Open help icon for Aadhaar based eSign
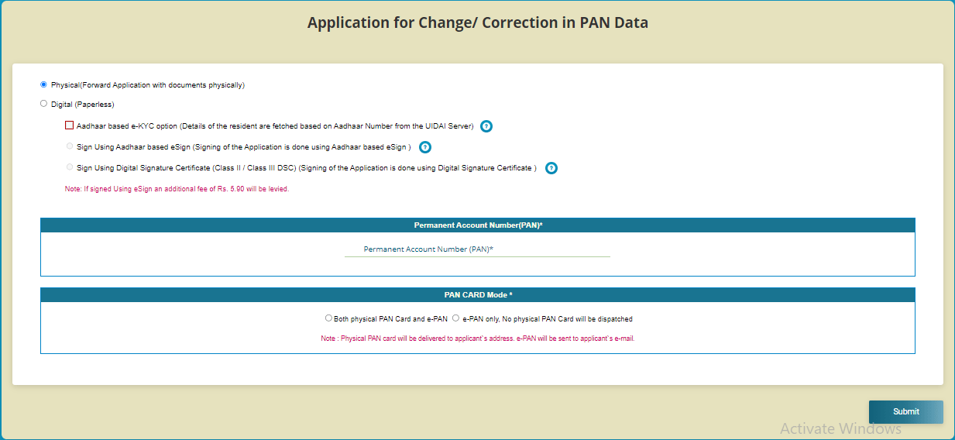The width and height of the screenshot is (955, 440). coord(424,147)
